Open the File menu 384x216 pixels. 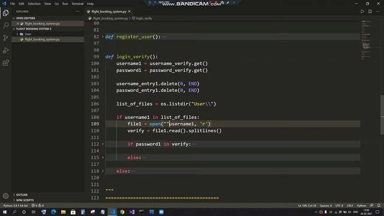[13, 4]
